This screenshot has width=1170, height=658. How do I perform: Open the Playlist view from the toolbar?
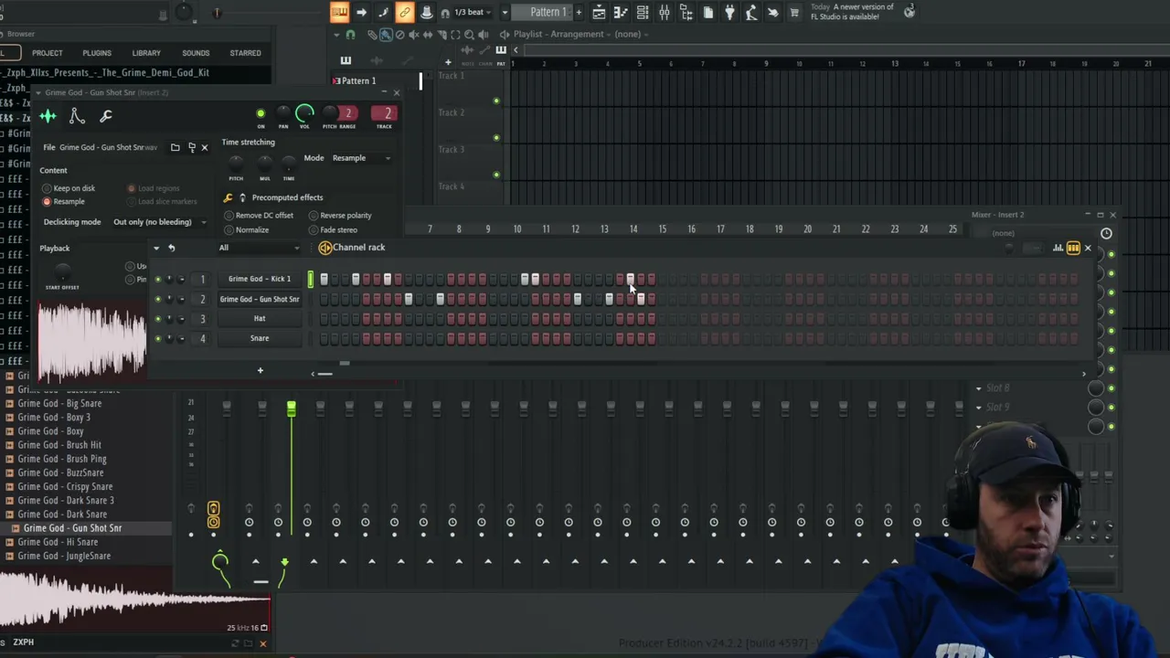pos(599,12)
